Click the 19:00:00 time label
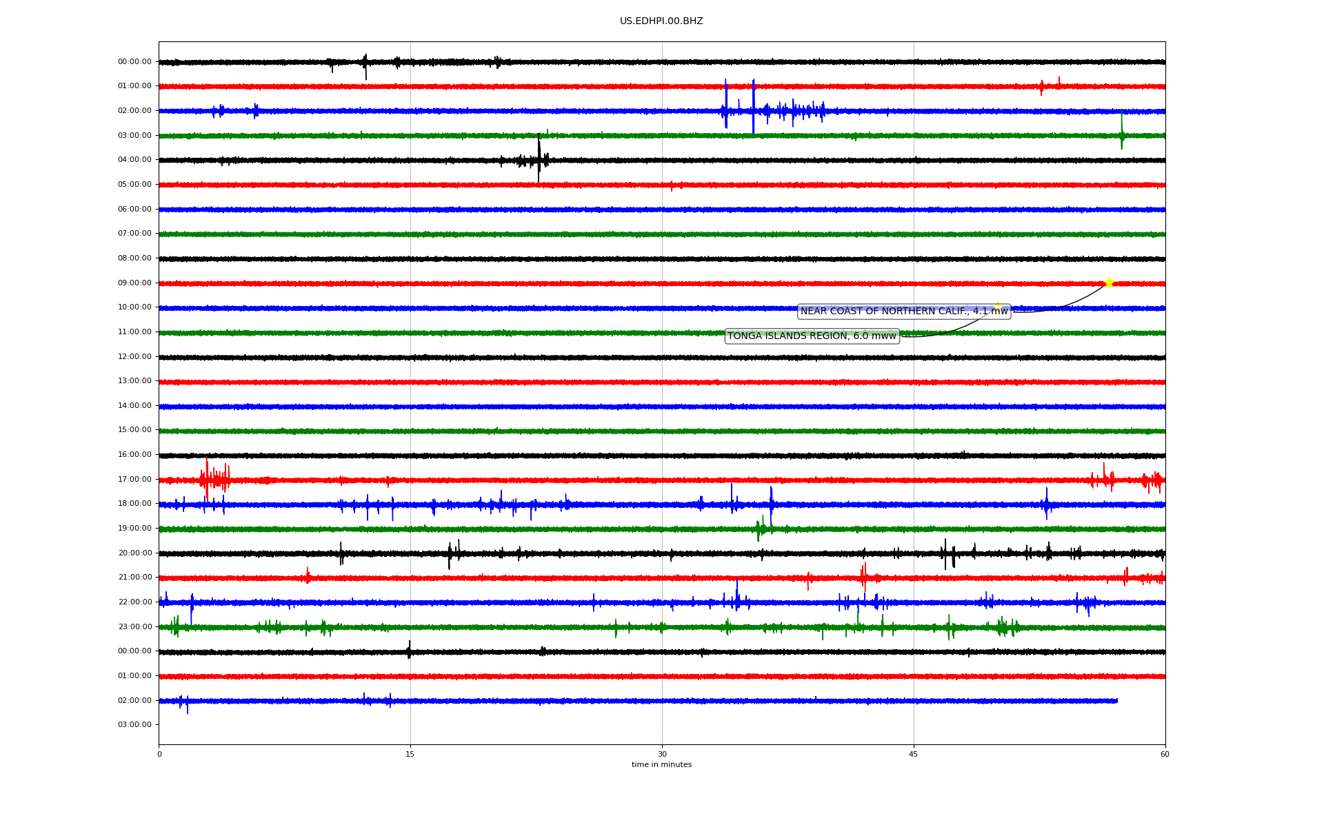The height and width of the screenshot is (827, 1324). (x=134, y=529)
